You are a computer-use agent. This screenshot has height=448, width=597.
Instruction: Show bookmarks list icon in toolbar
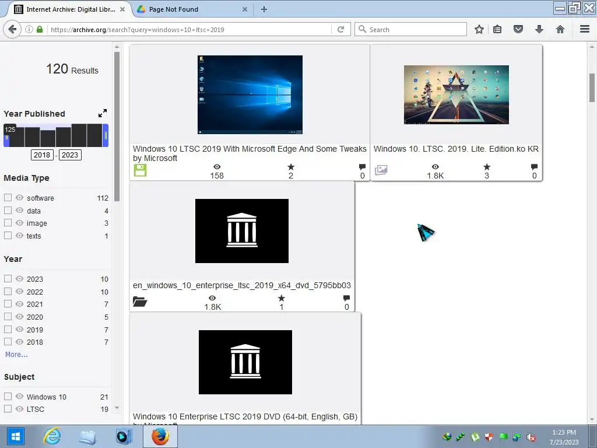point(497,29)
